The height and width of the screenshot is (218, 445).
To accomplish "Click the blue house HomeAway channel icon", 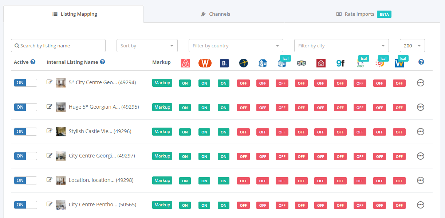I will (x=263, y=63).
